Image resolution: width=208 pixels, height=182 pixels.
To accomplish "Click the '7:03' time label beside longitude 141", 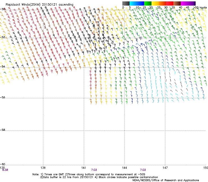I will [94, 170].
